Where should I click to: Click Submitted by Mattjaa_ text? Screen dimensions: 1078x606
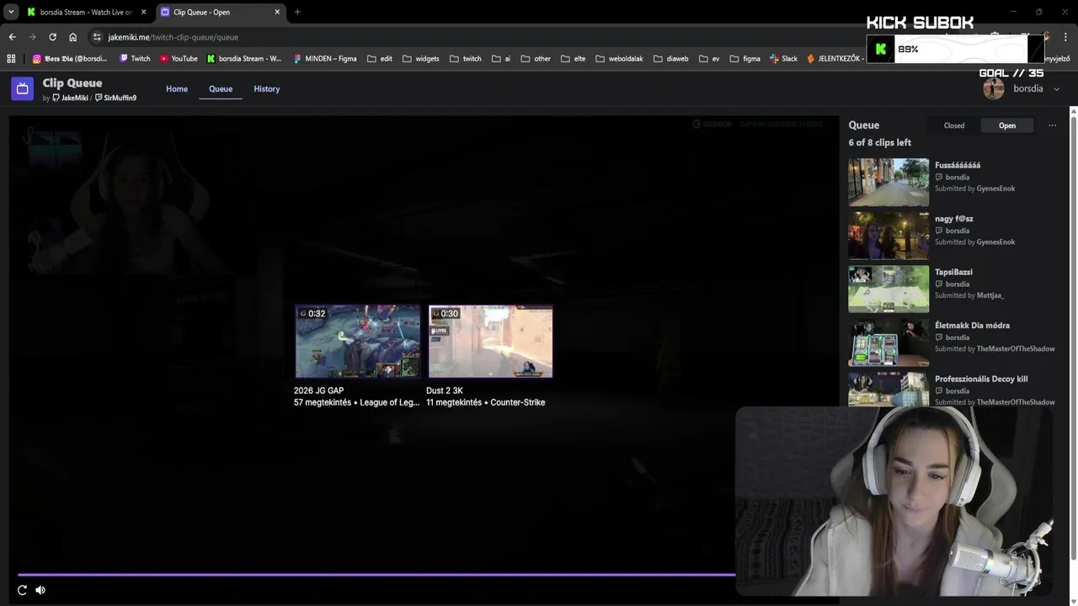tap(969, 295)
